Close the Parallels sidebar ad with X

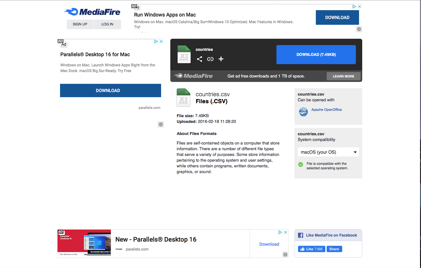[161, 41]
